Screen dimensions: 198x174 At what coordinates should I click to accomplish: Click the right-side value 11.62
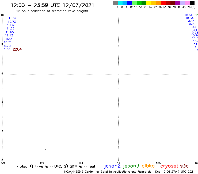tap(192, 27)
